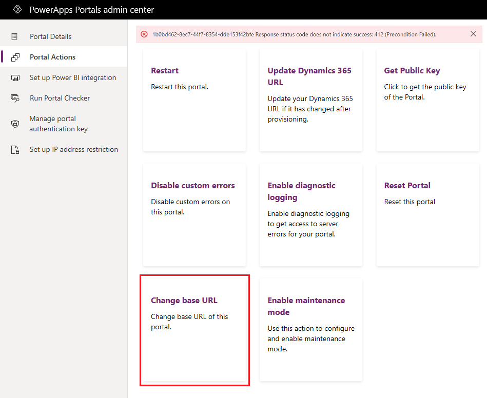This screenshot has width=487, height=398.
Task: Click 'Restart this portal.' description text
Action: (180, 87)
